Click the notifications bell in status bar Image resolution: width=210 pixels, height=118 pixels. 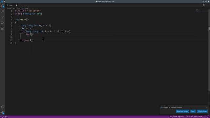[208, 117]
